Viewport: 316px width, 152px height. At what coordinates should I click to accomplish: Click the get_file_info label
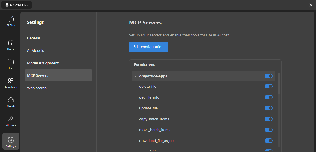[149, 97]
